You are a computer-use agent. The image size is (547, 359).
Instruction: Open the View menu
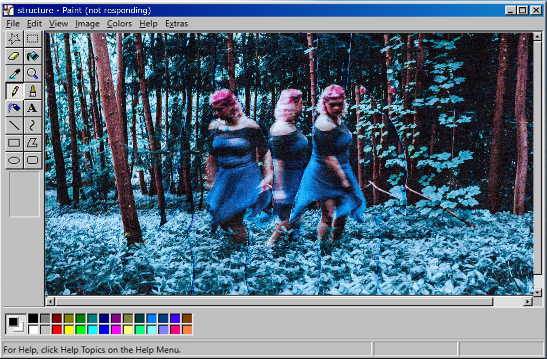point(58,24)
